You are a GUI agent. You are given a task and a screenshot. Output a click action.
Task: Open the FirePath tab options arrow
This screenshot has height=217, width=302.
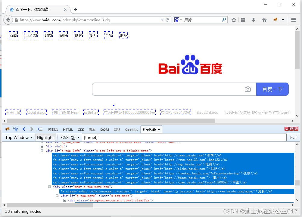pyautogui.click(x=159, y=130)
